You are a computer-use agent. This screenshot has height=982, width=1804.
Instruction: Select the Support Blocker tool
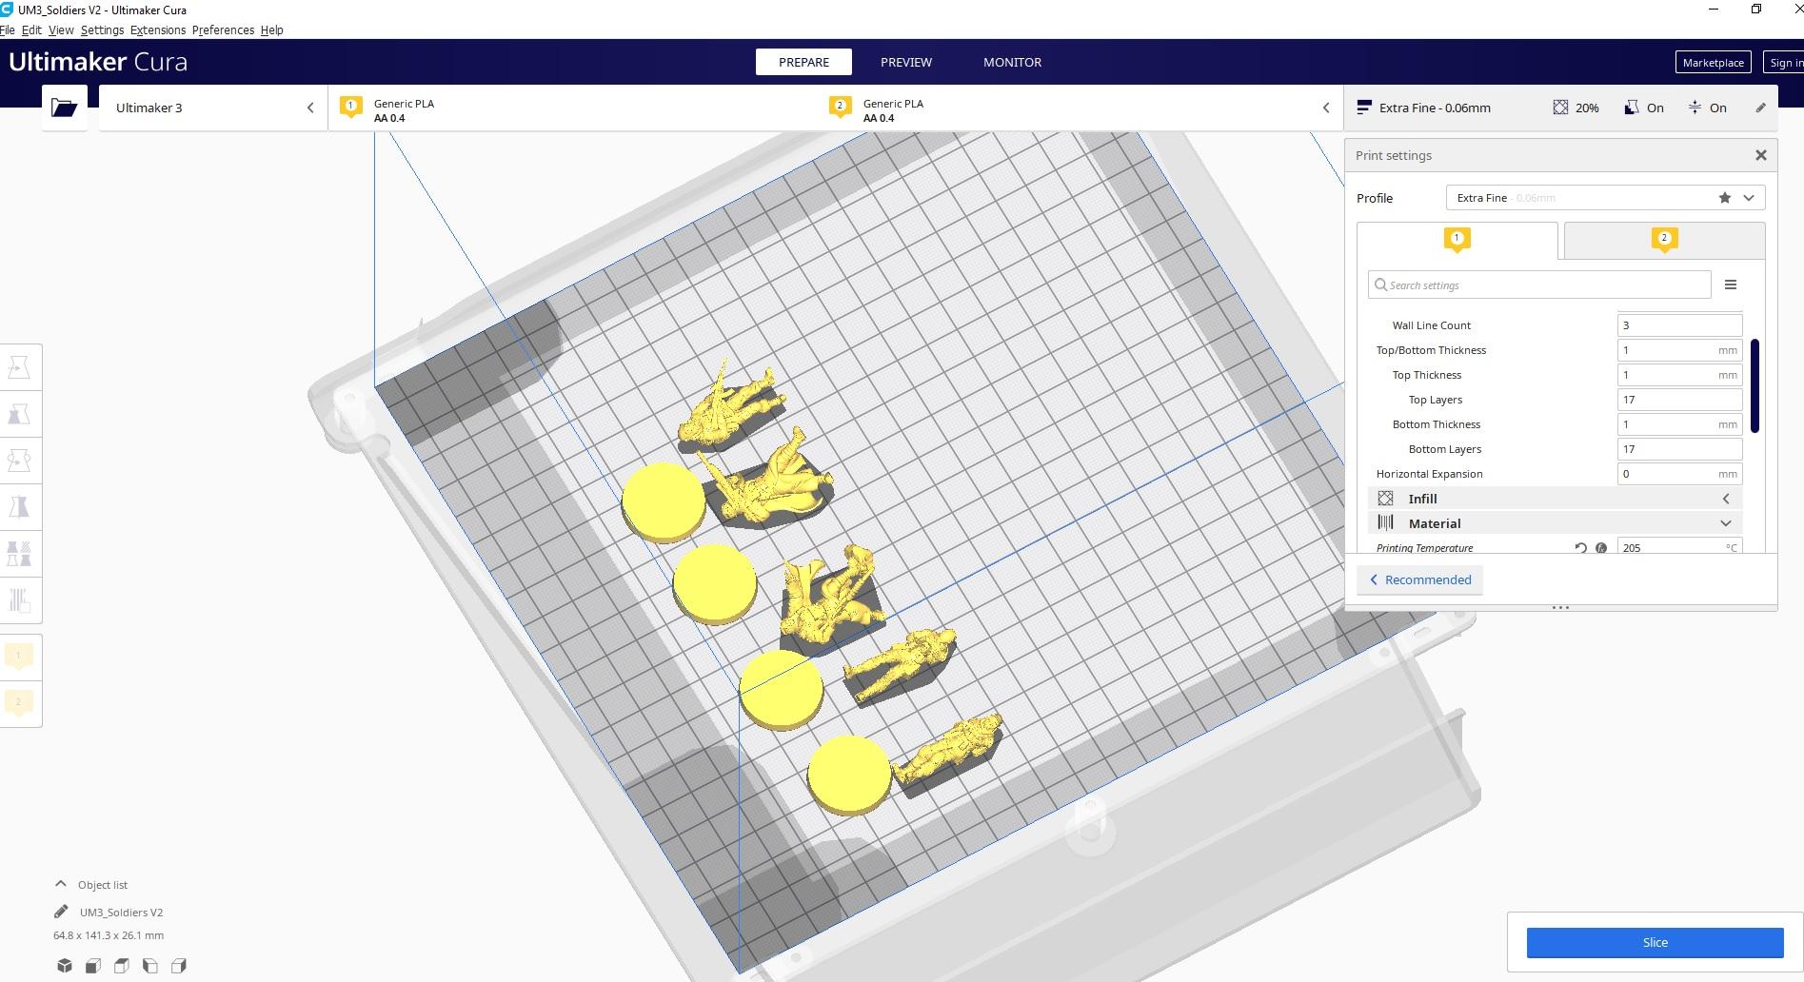pyautogui.click(x=19, y=600)
